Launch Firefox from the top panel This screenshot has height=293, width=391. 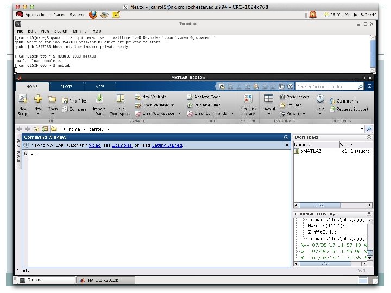93,15
